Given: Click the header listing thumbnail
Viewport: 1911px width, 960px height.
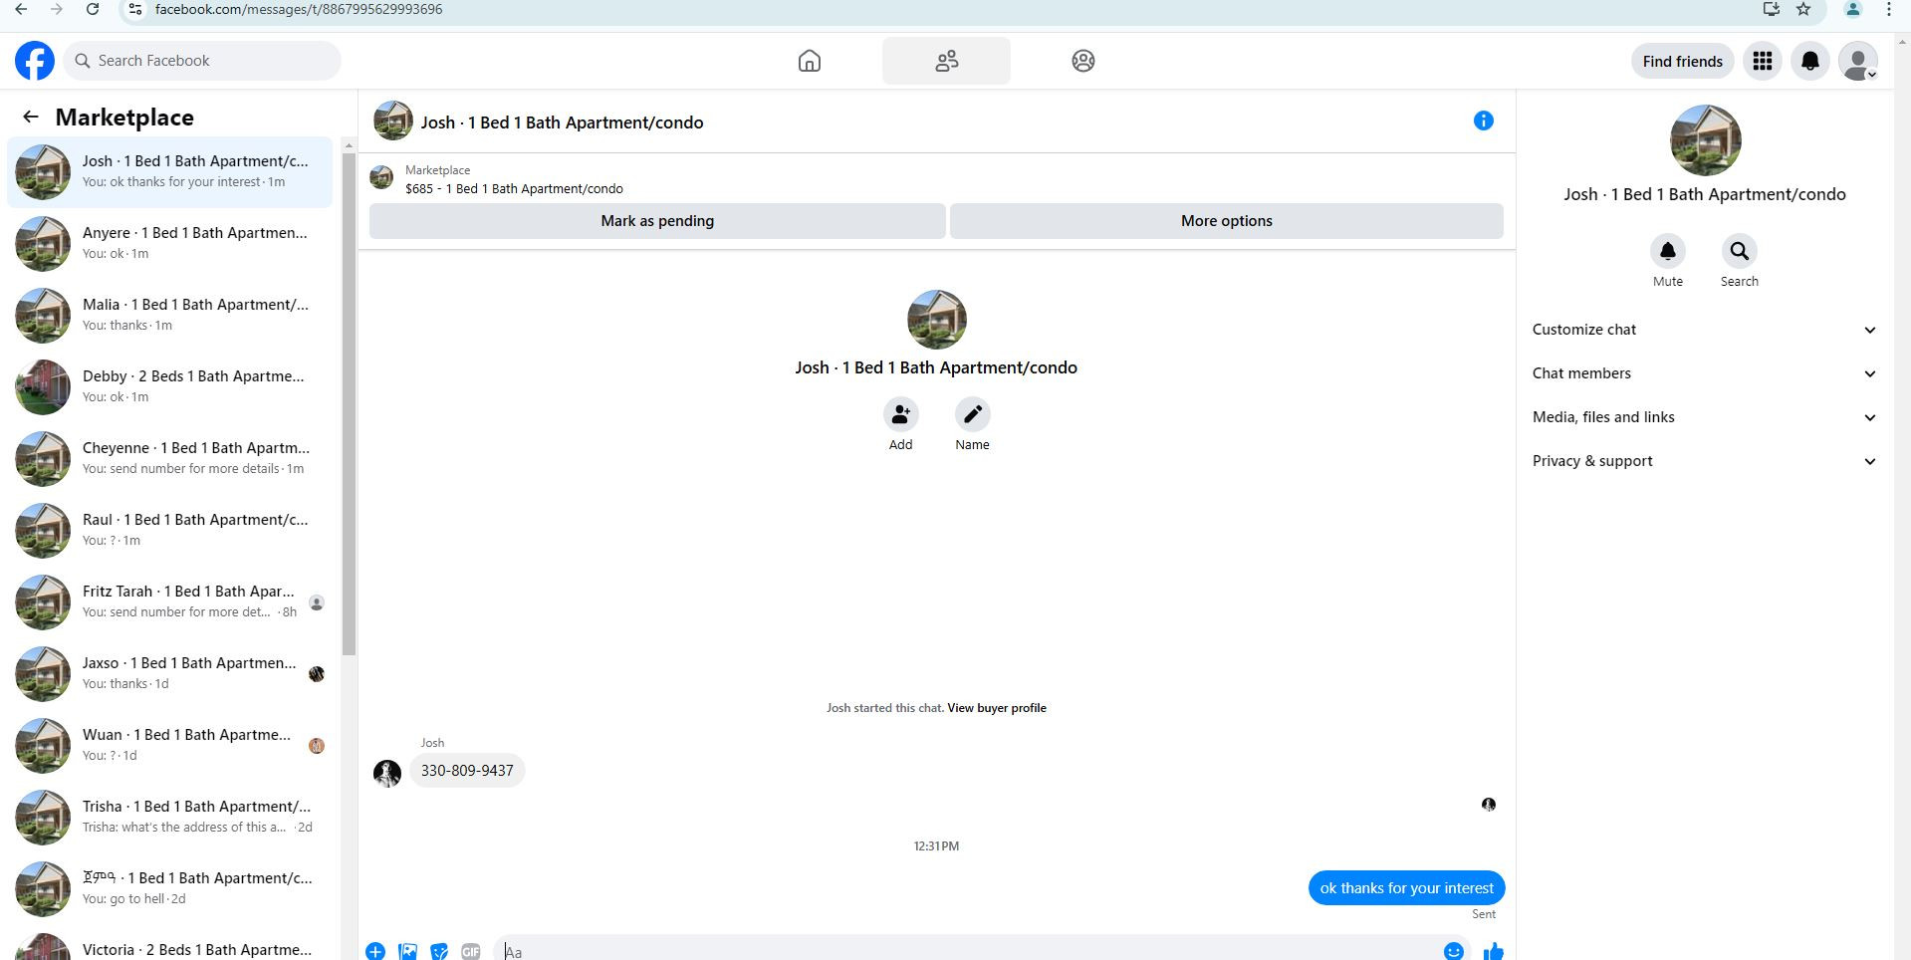Looking at the screenshot, I should (x=393, y=121).
